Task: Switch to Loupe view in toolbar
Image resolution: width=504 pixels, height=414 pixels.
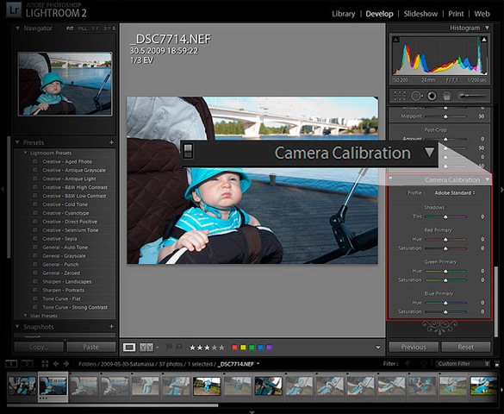Action: coord(129,347)
